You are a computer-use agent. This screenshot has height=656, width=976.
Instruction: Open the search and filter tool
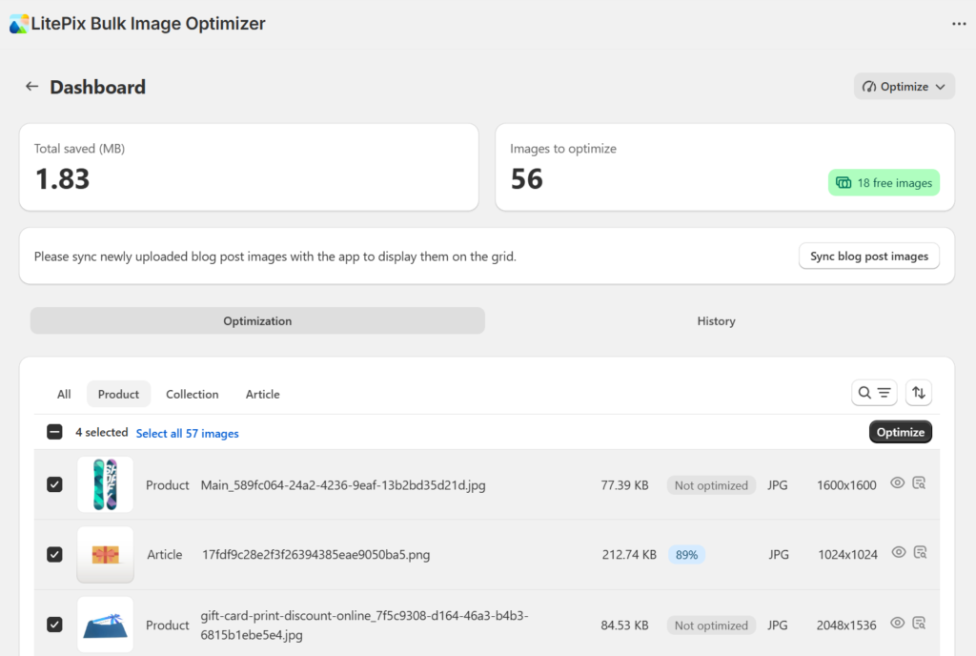[874, 393]
